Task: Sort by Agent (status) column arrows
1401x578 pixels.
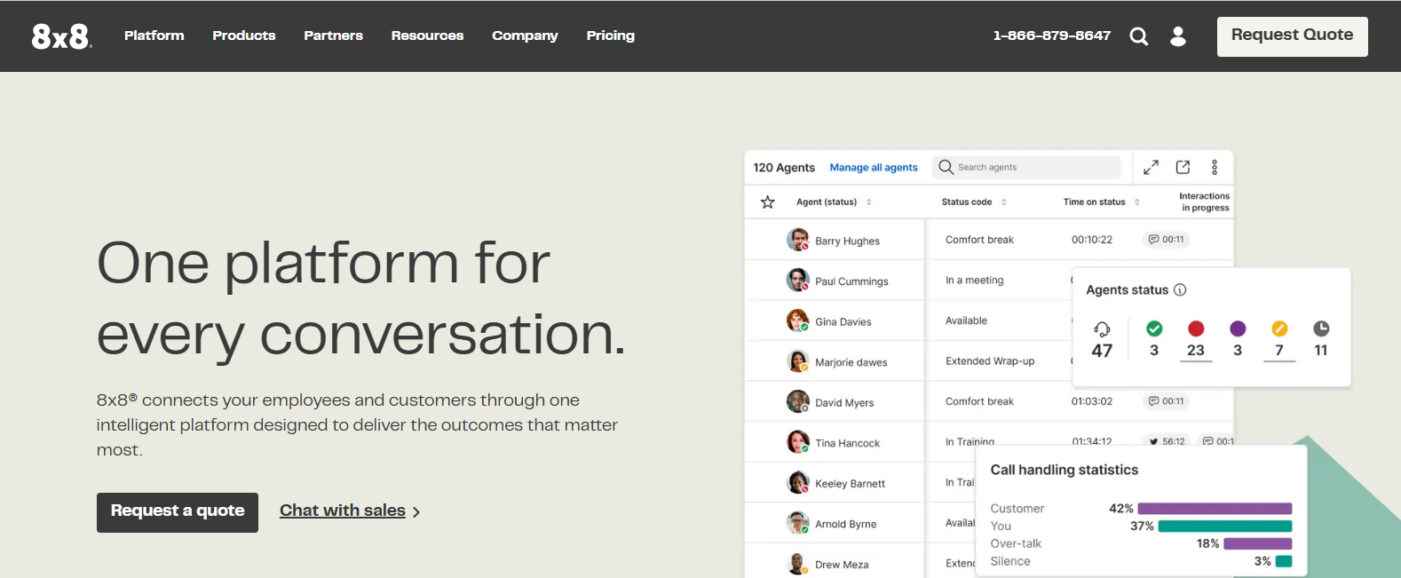Action: pos(869,202)
